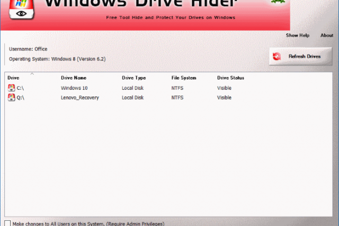Sort by the File System column header
This screenshot has width=339, height=226.
(184, 78)
